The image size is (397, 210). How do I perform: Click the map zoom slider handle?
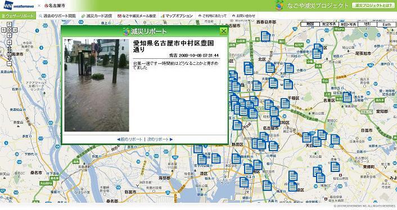(x=9, y=54)
